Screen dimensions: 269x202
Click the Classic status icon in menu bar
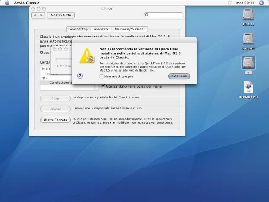(230, 3)
